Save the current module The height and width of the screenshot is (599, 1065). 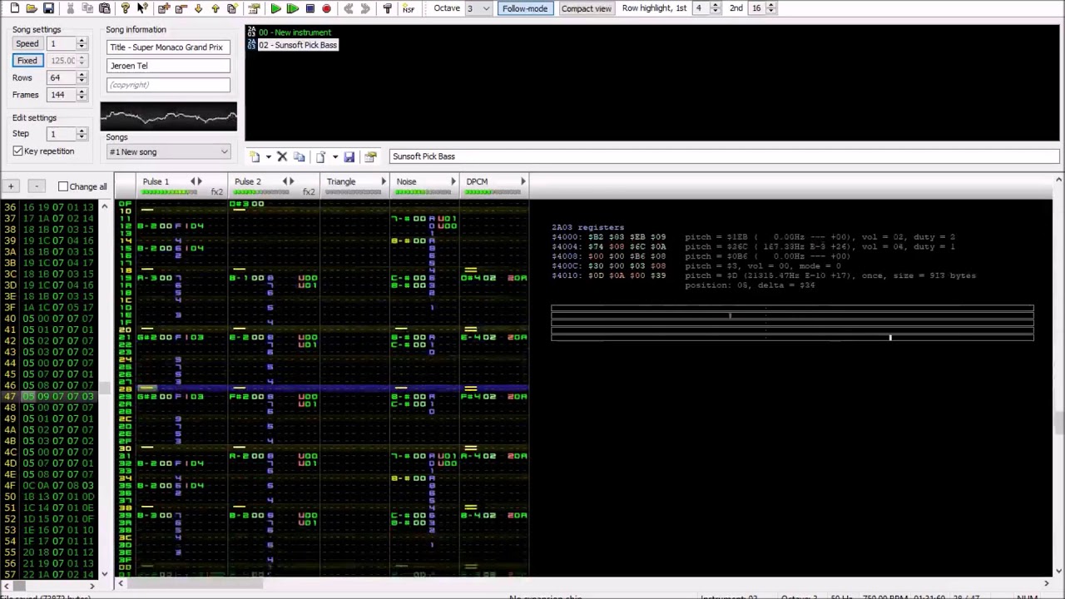[48, 8]
